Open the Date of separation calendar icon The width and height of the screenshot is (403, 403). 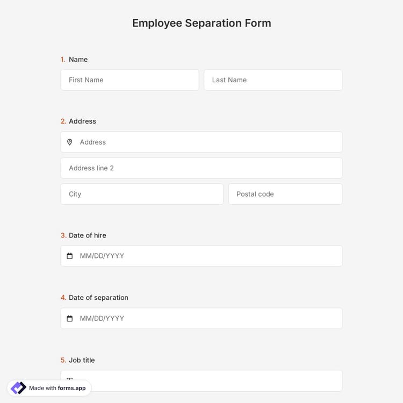point(70,319)
